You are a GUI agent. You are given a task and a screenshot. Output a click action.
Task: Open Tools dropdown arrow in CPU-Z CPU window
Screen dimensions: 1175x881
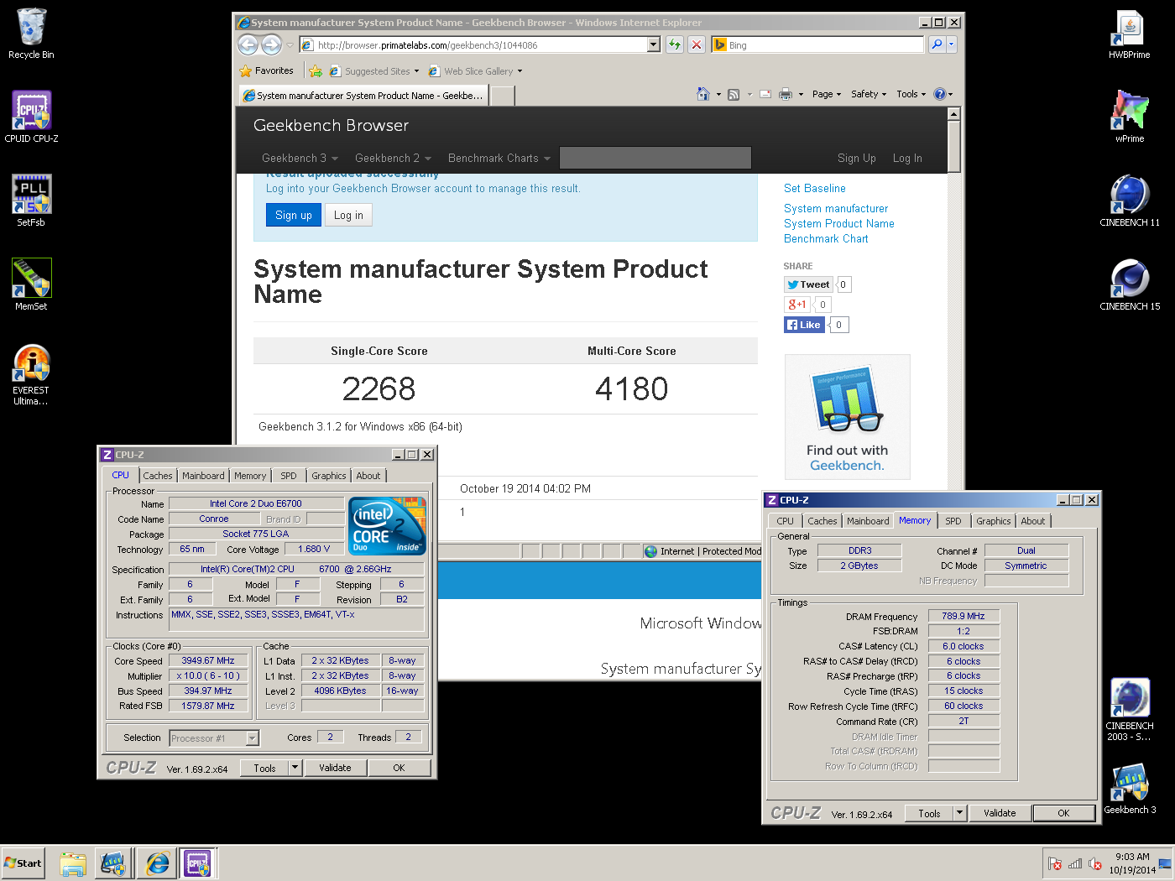(x=295, y=768)
